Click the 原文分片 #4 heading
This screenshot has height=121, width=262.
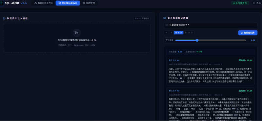(174, 60)
